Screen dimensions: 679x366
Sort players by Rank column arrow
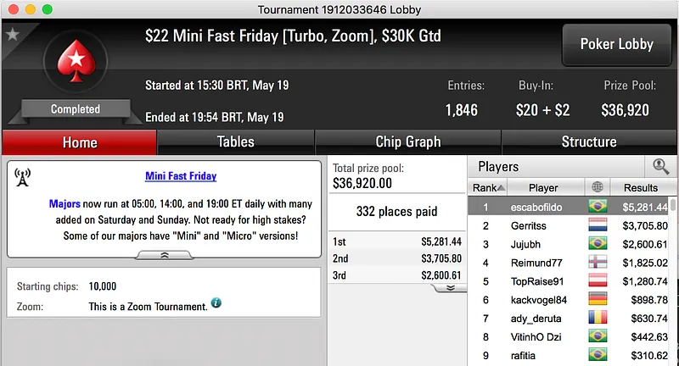502,188
